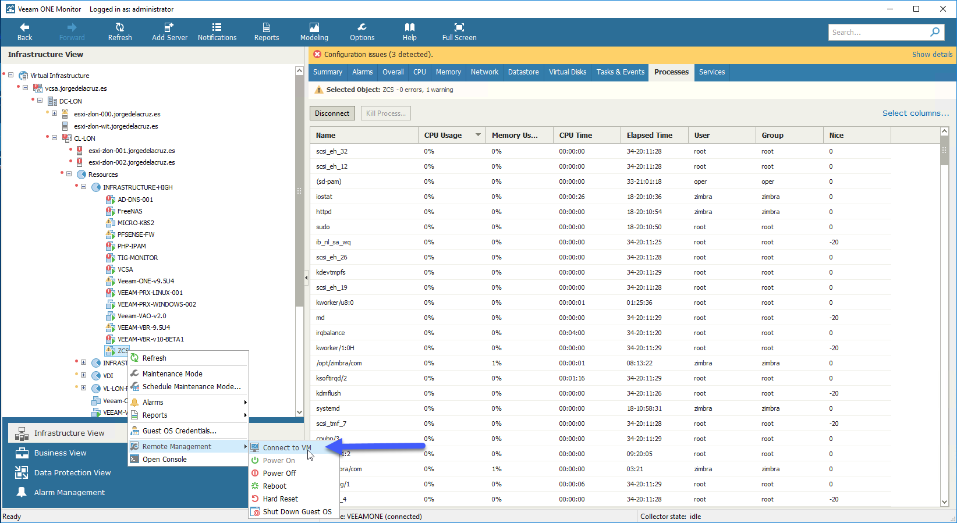Choose Connect to VM menu entry
This screenshot has height=523, width=957.
[294, 447]
